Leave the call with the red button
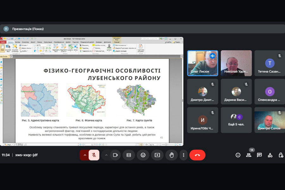The height and width of the screenshot is (190, 285). coord(197,155)
